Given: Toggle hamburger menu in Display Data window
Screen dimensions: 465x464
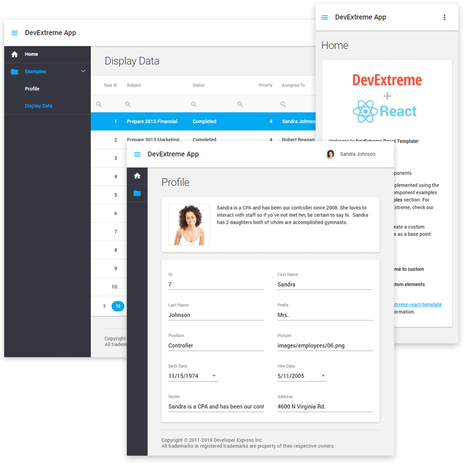Looking at the screenshot, I should [x=15, y=33].
